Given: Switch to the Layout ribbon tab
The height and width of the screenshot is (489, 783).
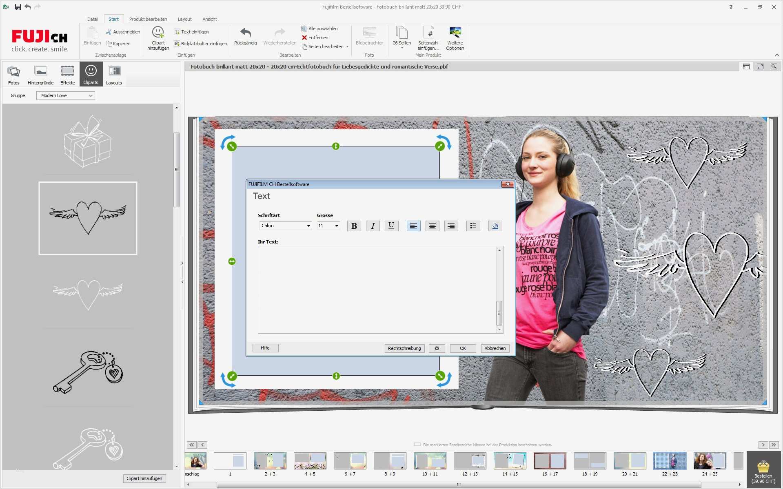Looking at the screenshot, I should click(184, 19).
